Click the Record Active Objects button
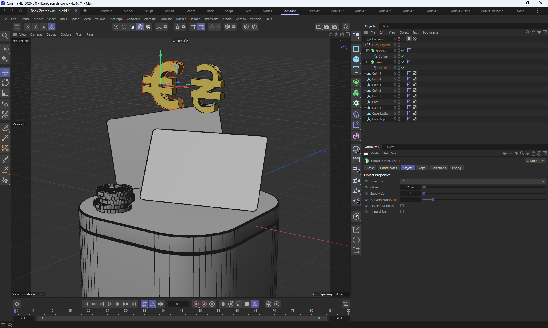Viewport: 548px width, 328px height. coord(196,304)
